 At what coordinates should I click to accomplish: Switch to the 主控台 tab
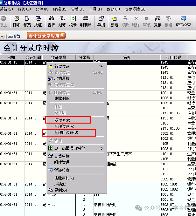(x=14, y=36)
